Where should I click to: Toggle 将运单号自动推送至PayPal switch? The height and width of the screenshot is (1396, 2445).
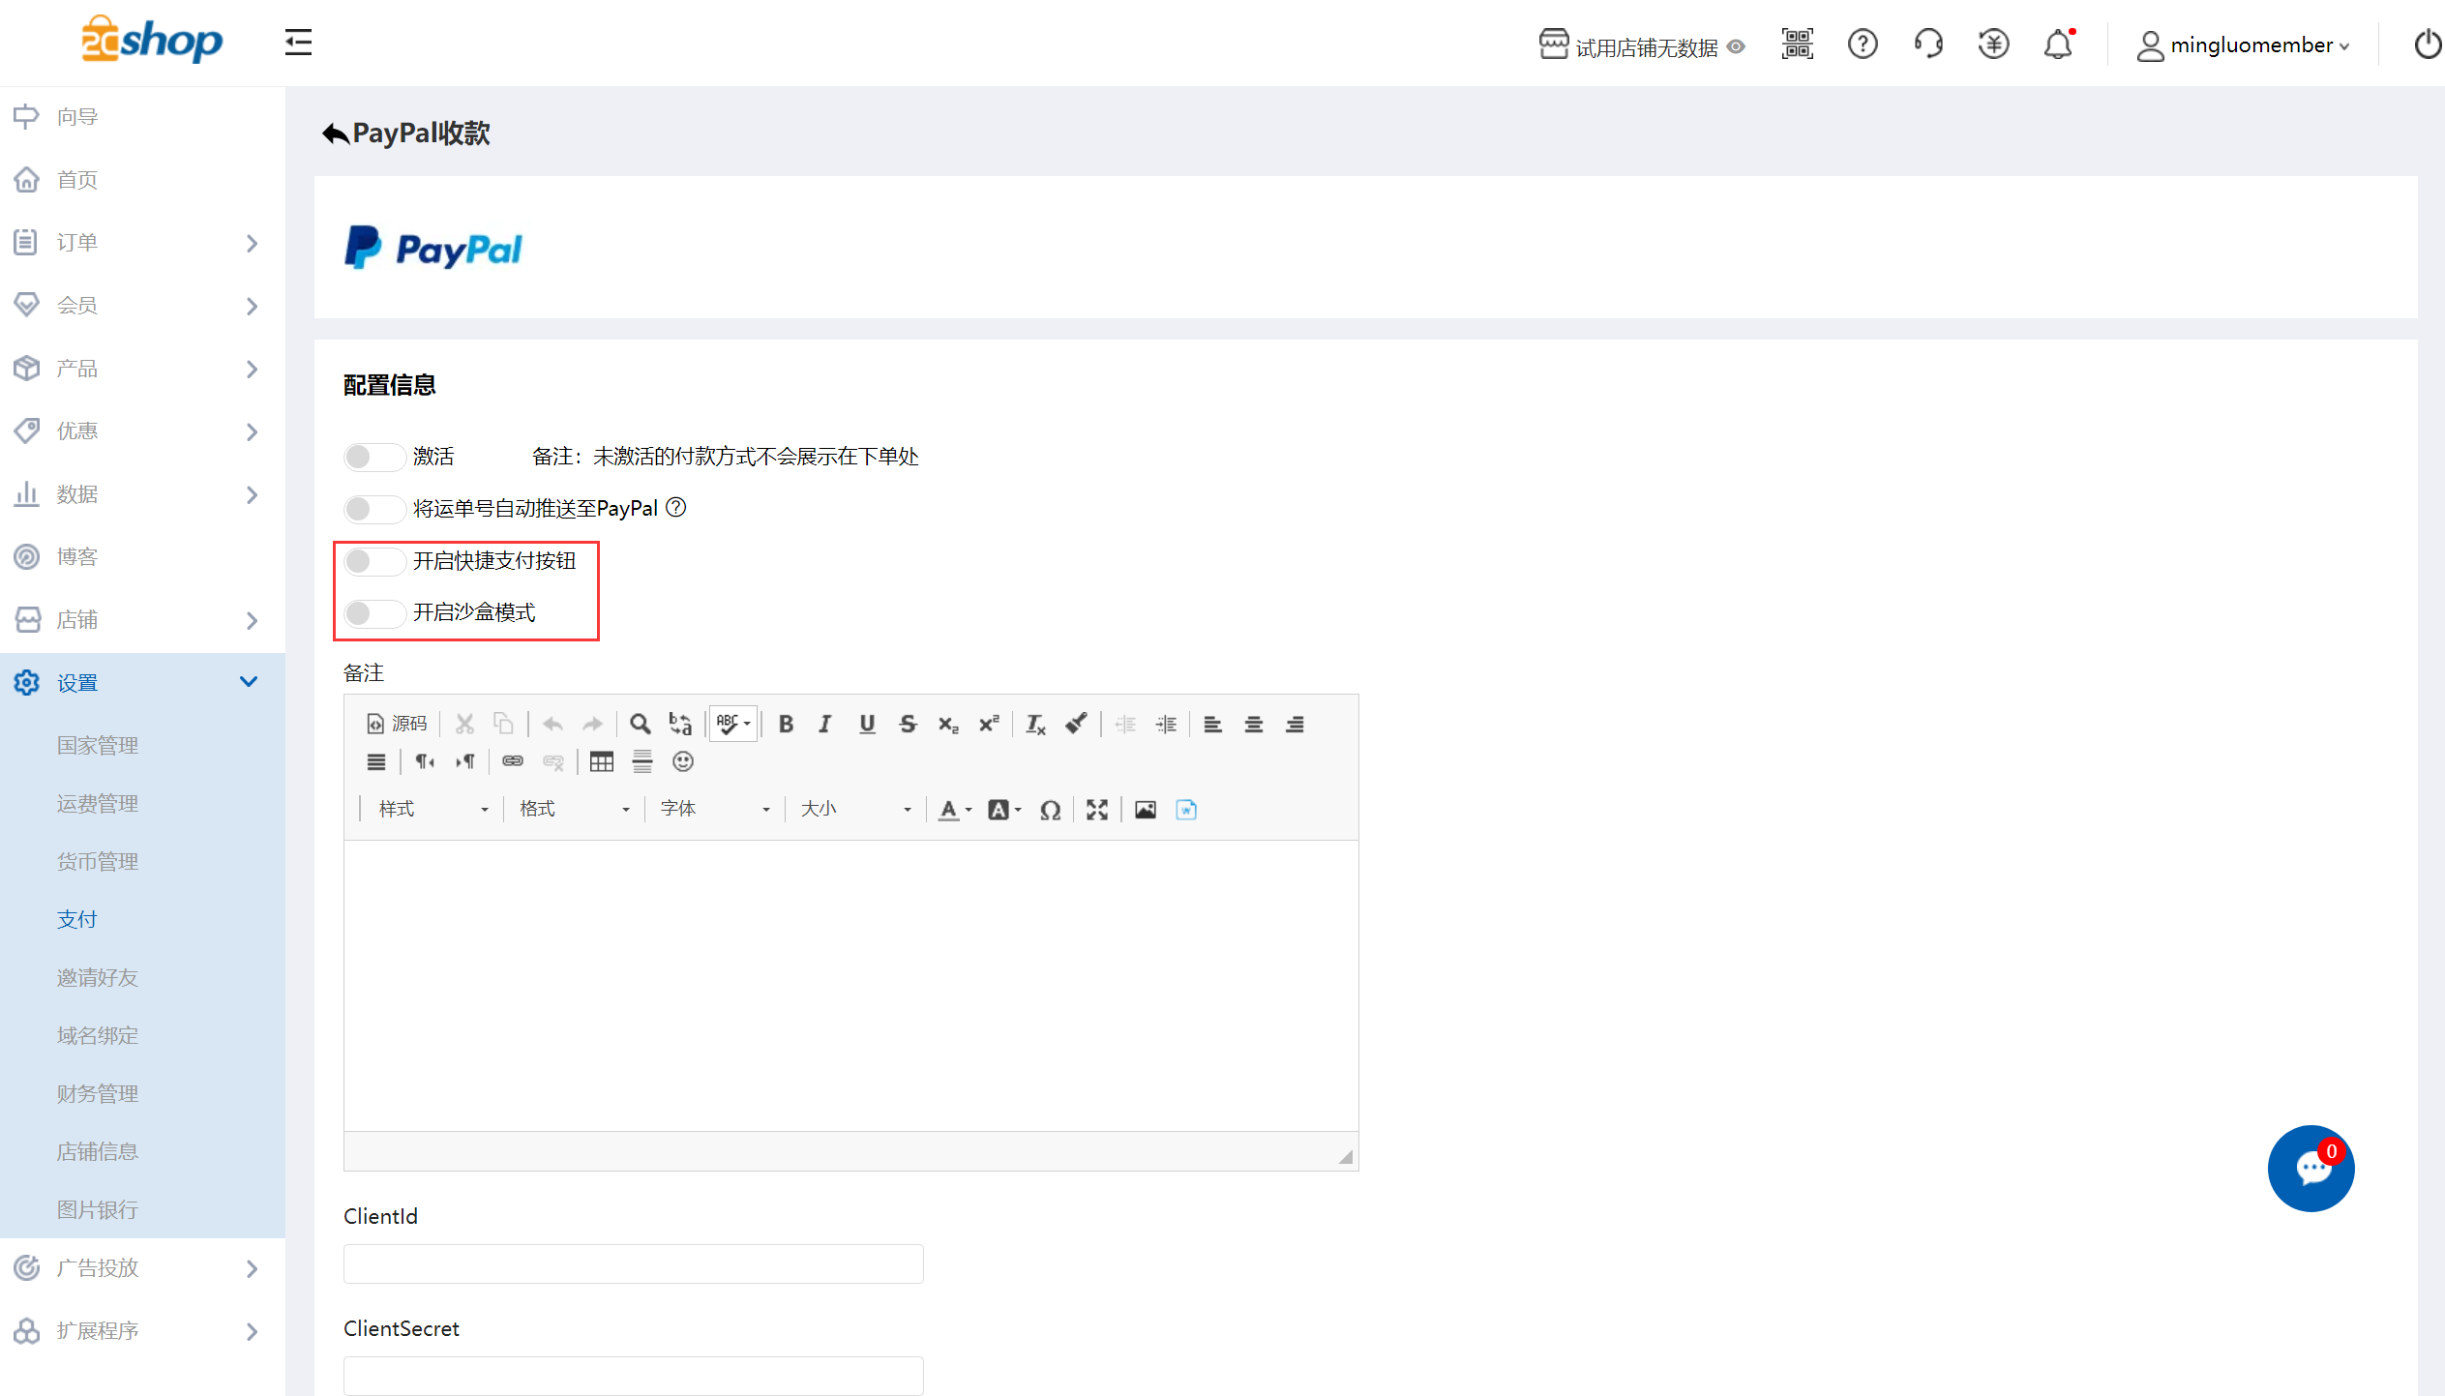click(374, 509)
